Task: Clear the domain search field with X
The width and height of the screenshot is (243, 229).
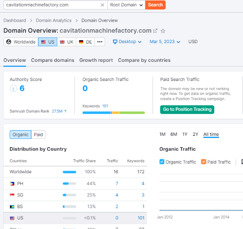Action: [102, 5]
